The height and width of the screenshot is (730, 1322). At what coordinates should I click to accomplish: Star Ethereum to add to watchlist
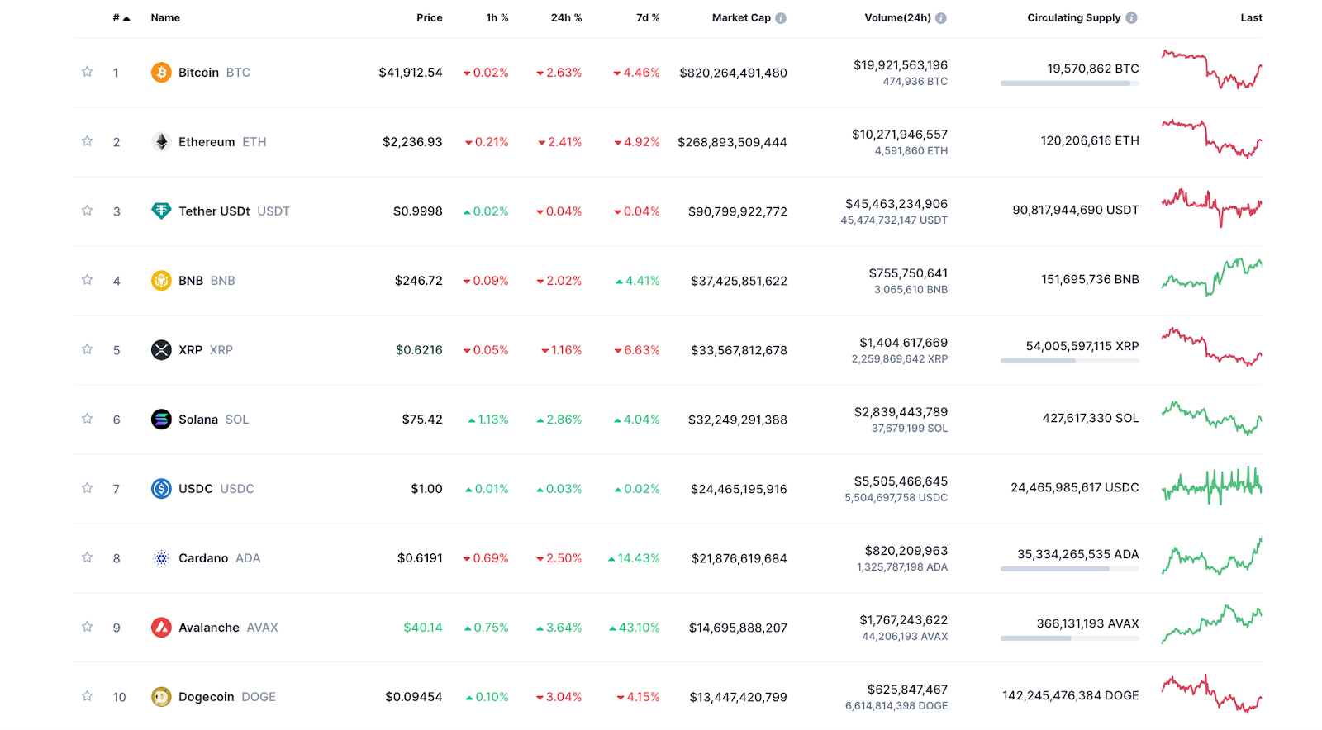[x=87, y=141]
